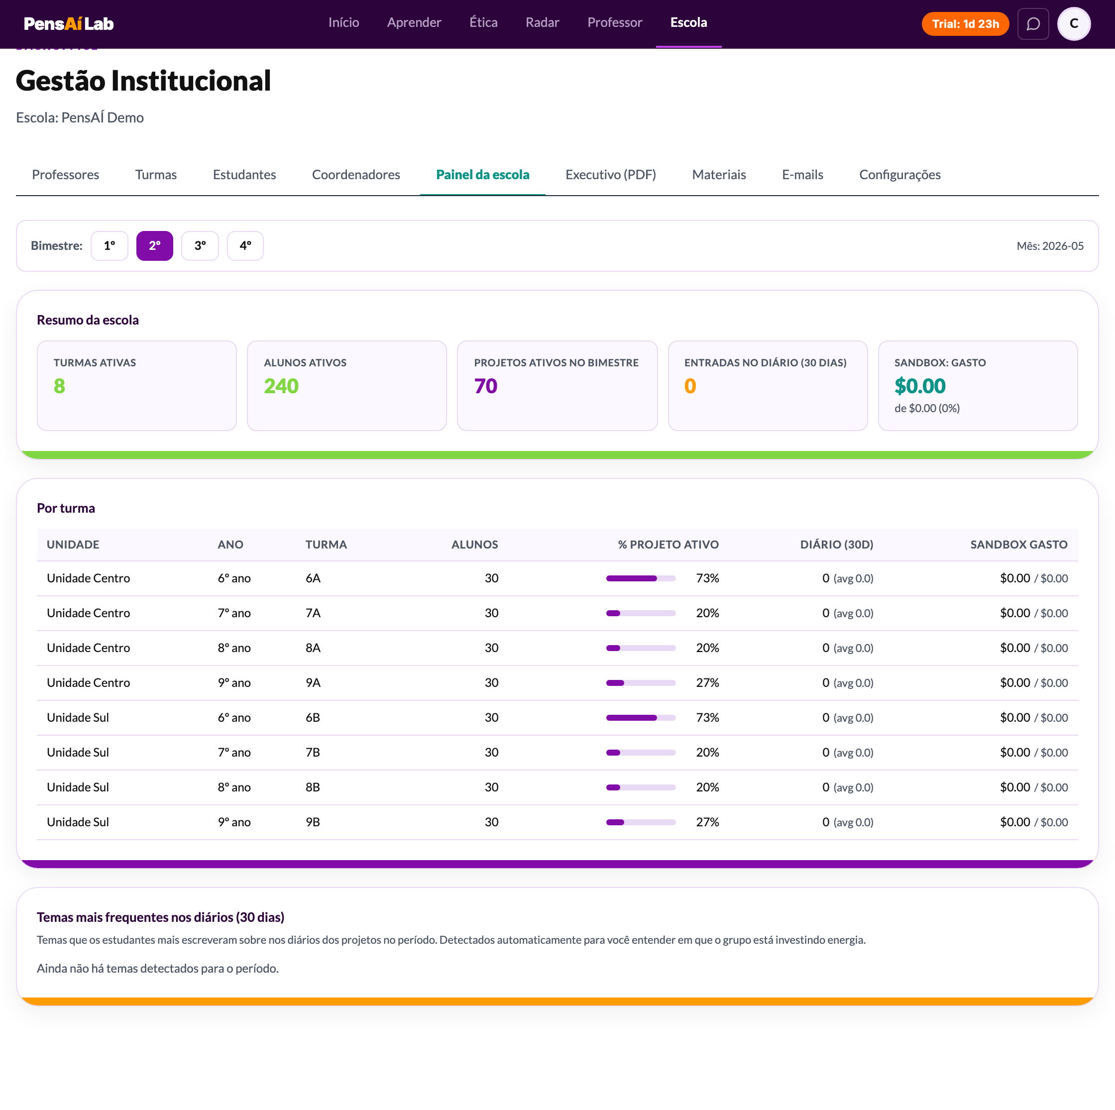Open the user avatar C menu
The image size is (1115, 1110).
tap(1074, 24)
